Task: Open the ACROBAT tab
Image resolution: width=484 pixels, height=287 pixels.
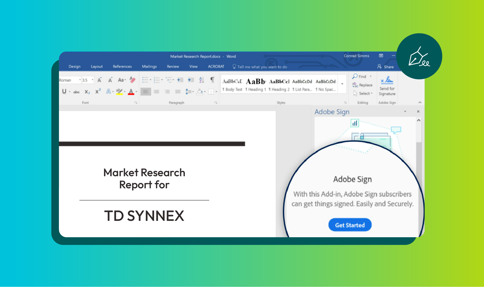Action: click(216, 66)
